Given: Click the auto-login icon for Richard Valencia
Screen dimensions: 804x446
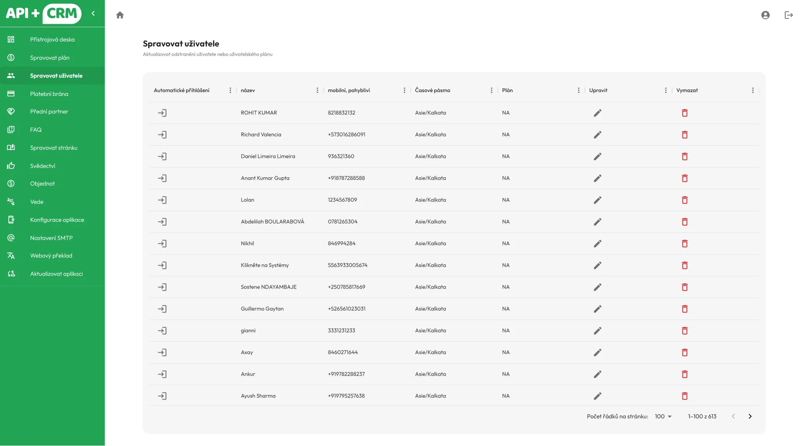Looking at the screenshot, I should pyautogui.click(x=163, y=134).
